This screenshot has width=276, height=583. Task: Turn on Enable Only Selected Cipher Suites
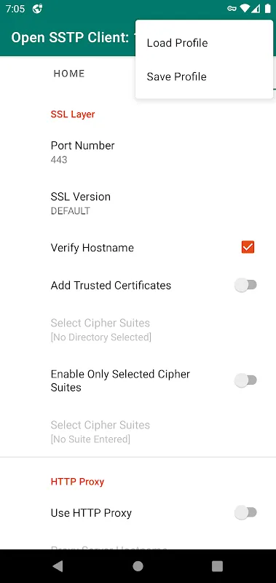[x=246, y=380]
